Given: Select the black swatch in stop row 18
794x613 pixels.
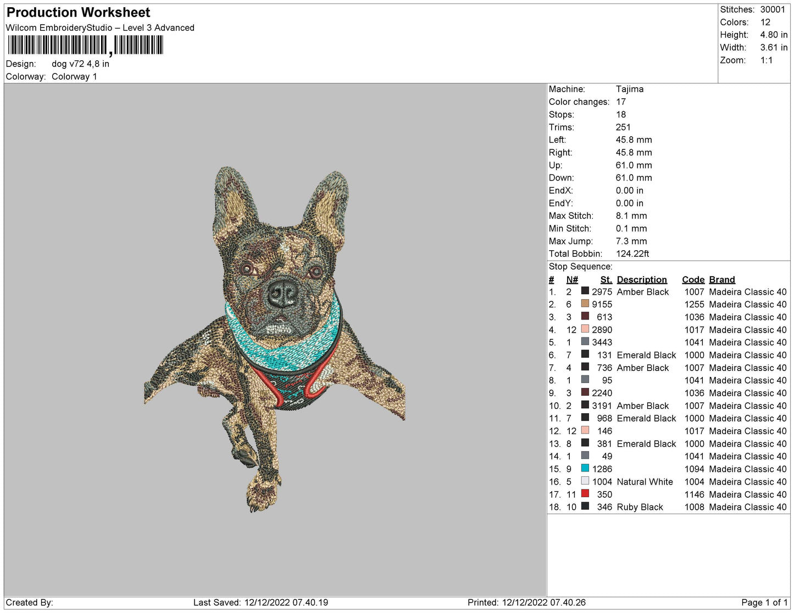Looking at the screenshot, I should tap(585, 507).
